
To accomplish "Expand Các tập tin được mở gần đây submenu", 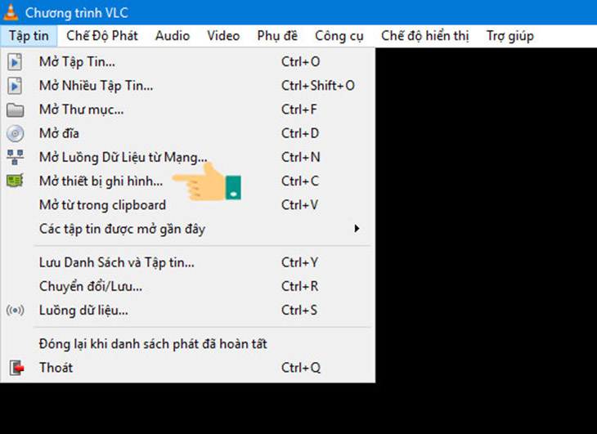I will pos(188,229).
